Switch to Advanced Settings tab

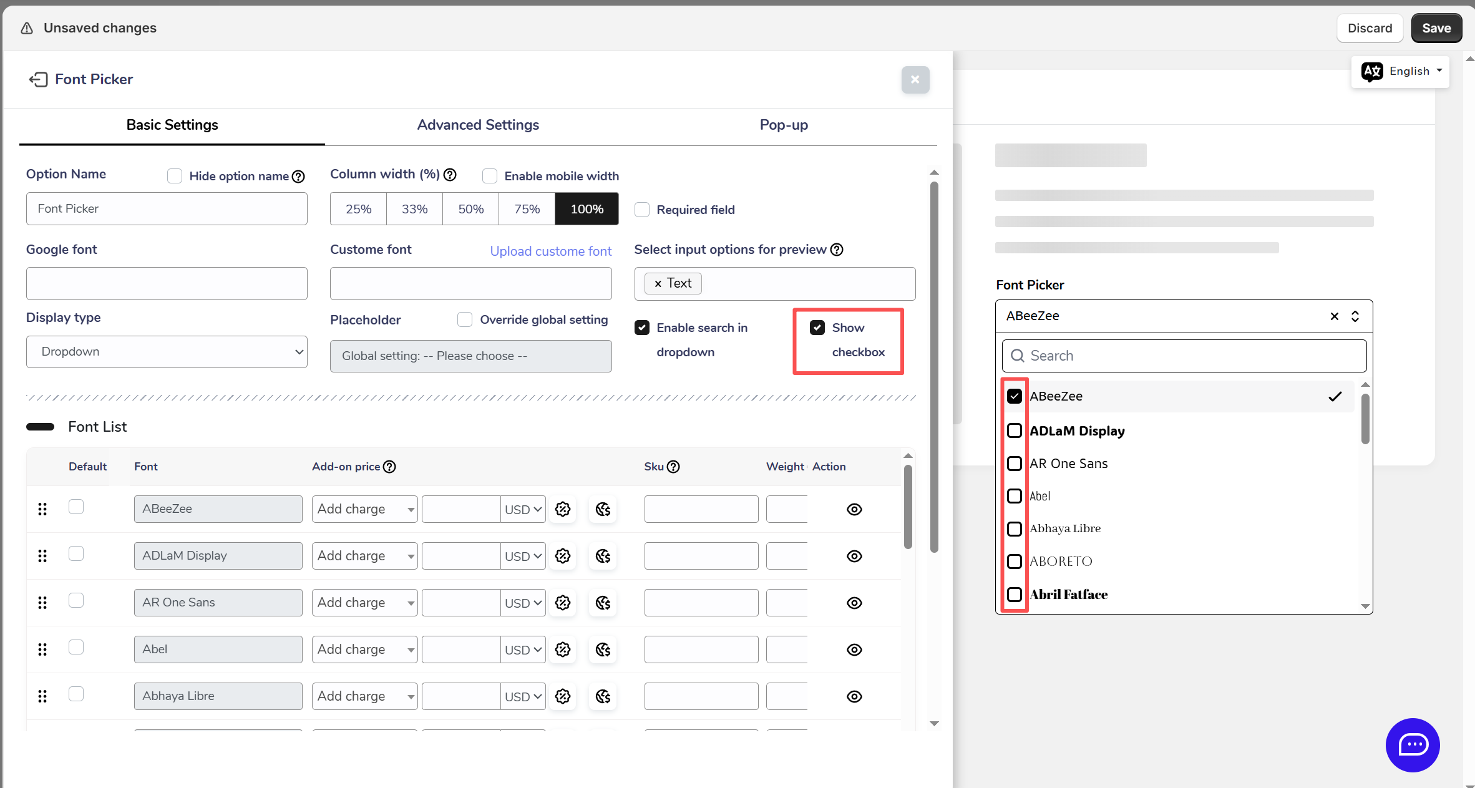tap(478, 125)
